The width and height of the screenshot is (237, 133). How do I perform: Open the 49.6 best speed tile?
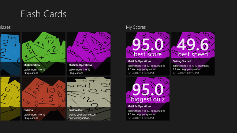(x=193, y=54)
